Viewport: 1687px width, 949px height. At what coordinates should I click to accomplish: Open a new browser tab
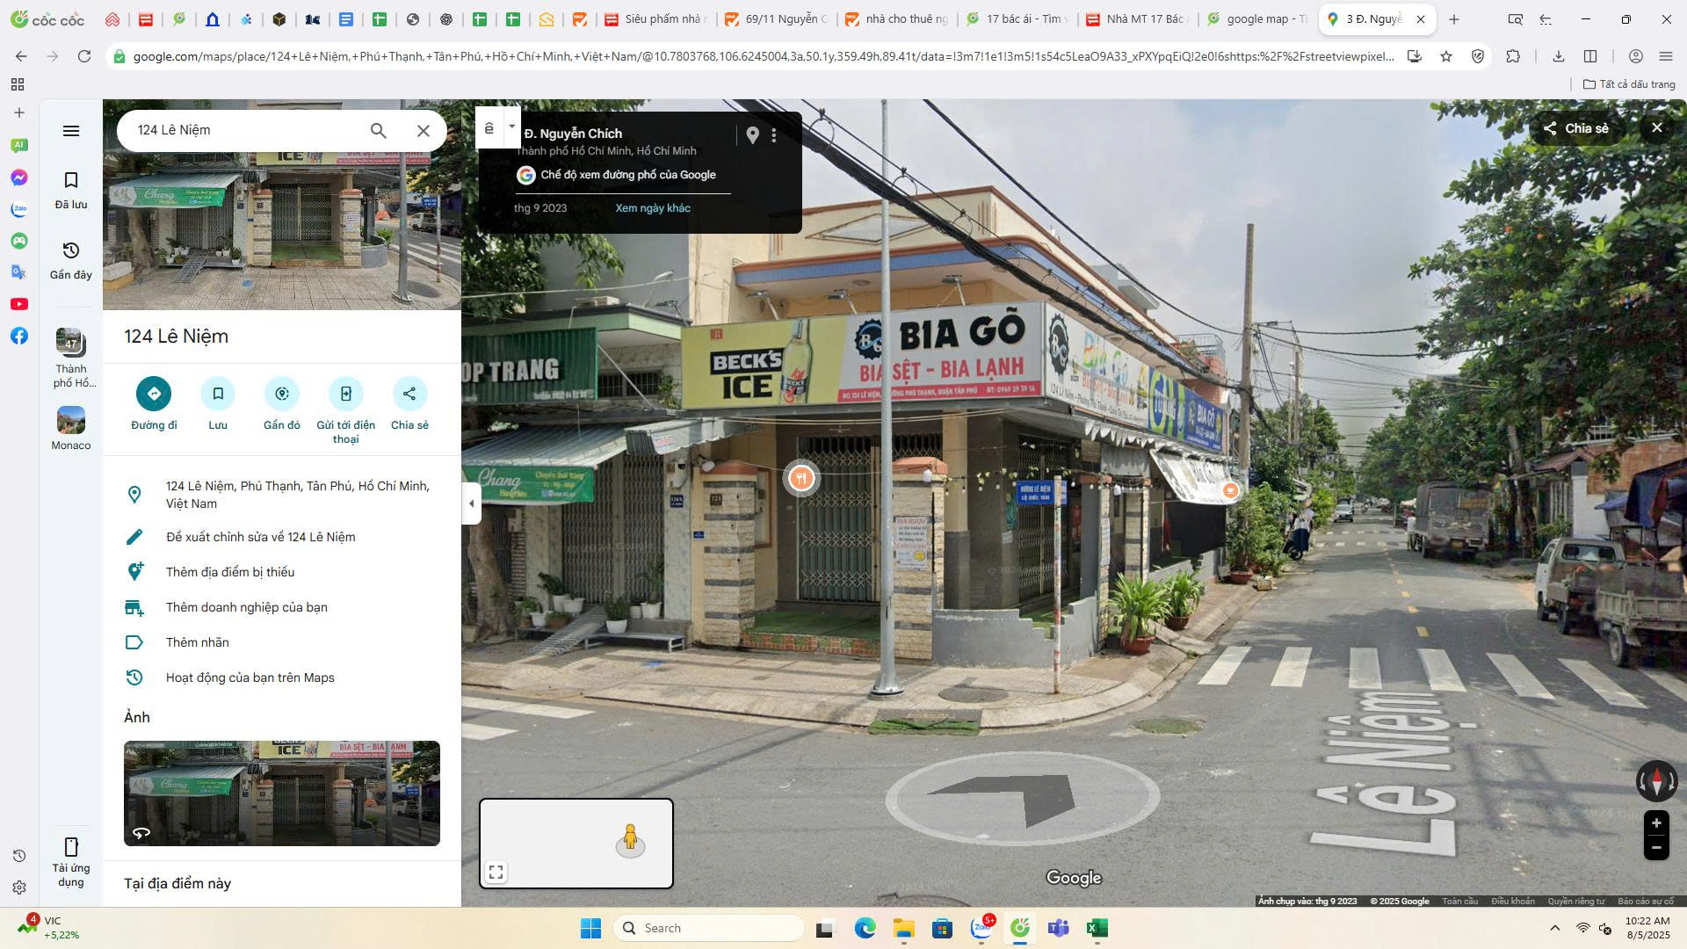pos(1454,19)
